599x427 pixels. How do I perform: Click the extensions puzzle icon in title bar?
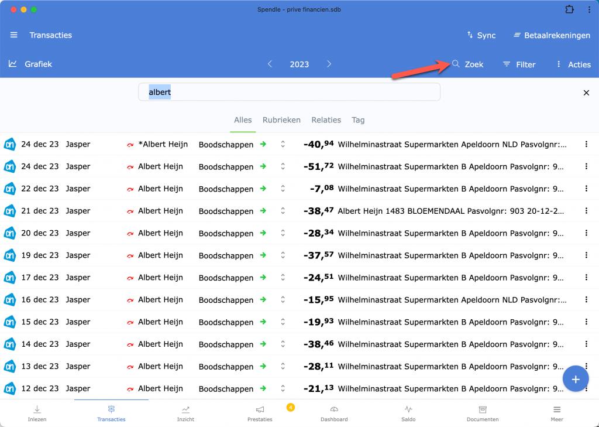coord(569,9)
